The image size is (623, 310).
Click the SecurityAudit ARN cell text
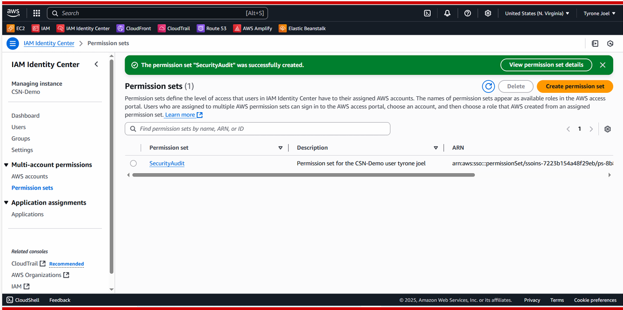click(x=533, y=163)
